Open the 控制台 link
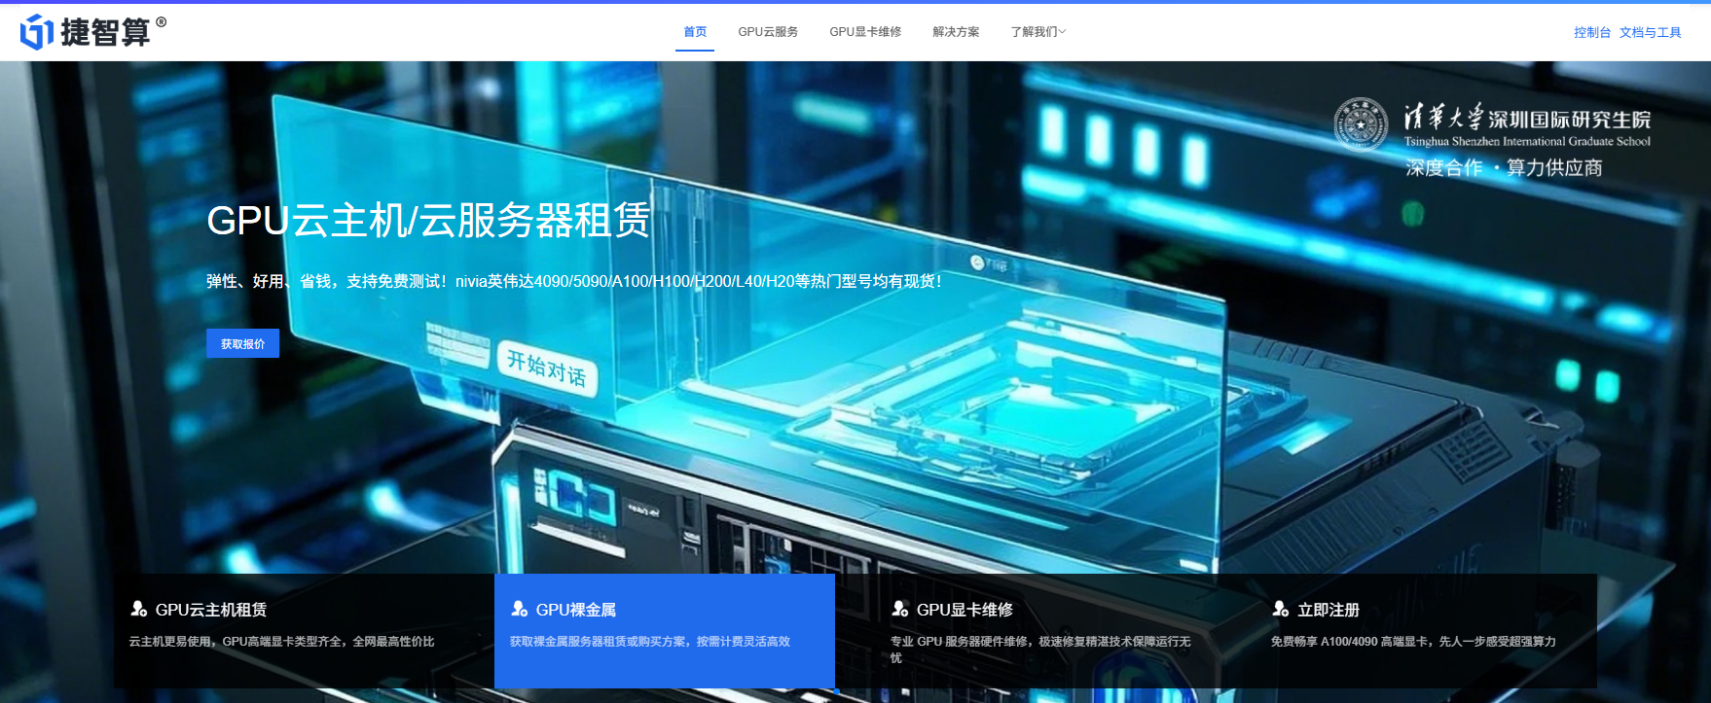This screenshot has width=1711, height=703. (x=1592, y=33)
